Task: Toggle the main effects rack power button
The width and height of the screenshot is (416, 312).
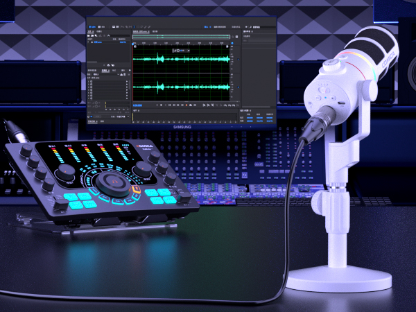Action: point(88,116)
